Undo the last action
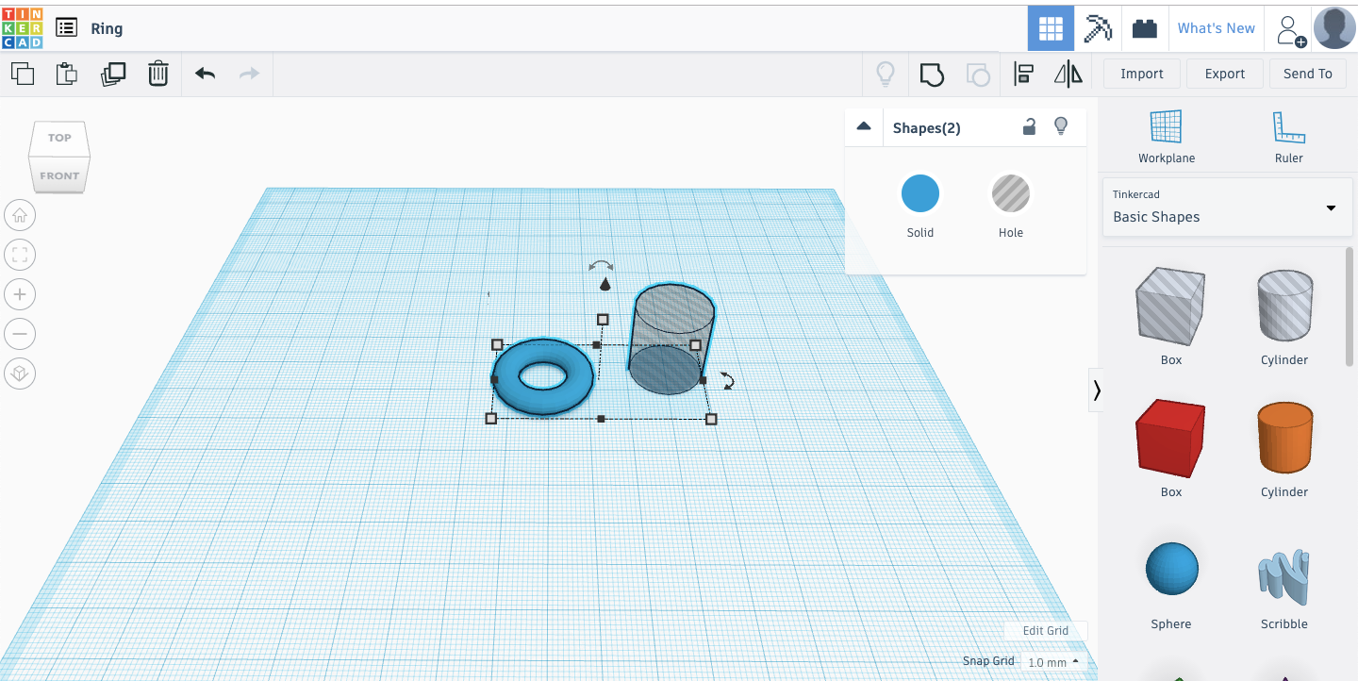Viewport: 1358px width, 681px height. click(x=205, y=74)
